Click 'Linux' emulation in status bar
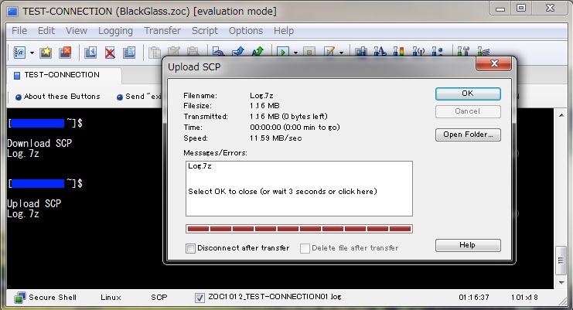573x310 pixels. click(x=111, y=298)
